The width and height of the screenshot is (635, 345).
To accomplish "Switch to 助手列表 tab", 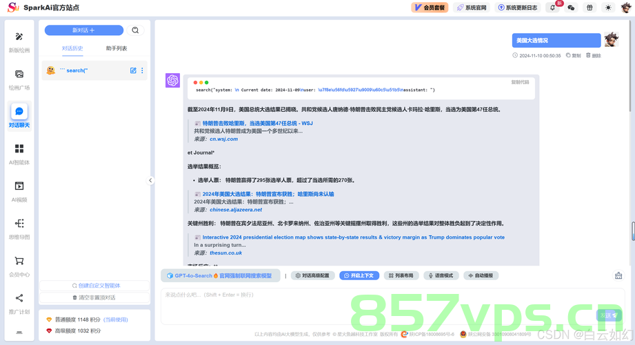I will tap(117, 48).
